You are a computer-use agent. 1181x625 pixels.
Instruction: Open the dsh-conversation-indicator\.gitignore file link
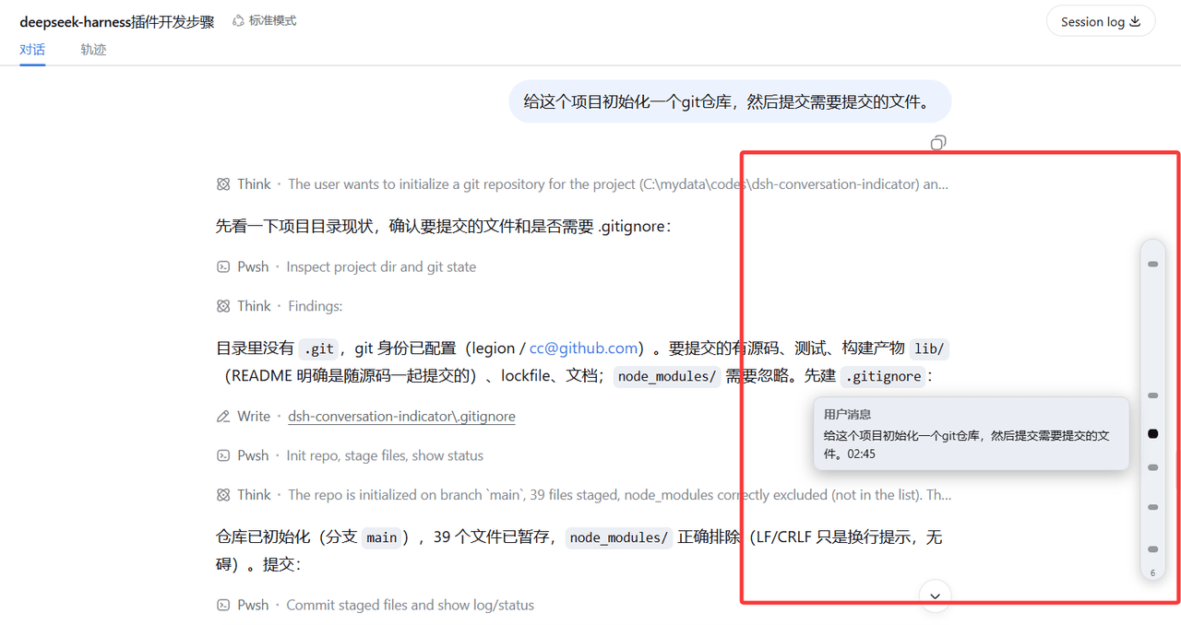[x=401, y=417]
